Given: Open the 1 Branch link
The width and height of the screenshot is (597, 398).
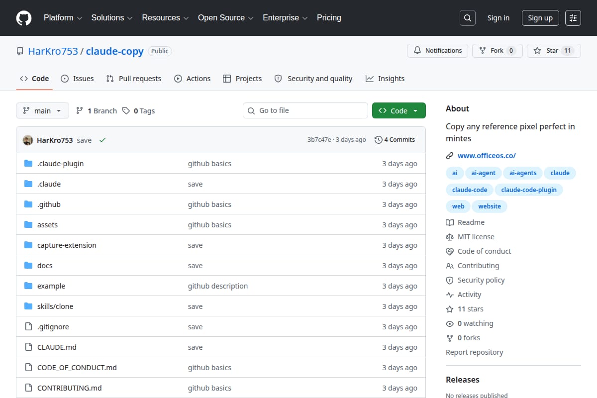Looking at the screenshot, I should click(x=97, y=111).
